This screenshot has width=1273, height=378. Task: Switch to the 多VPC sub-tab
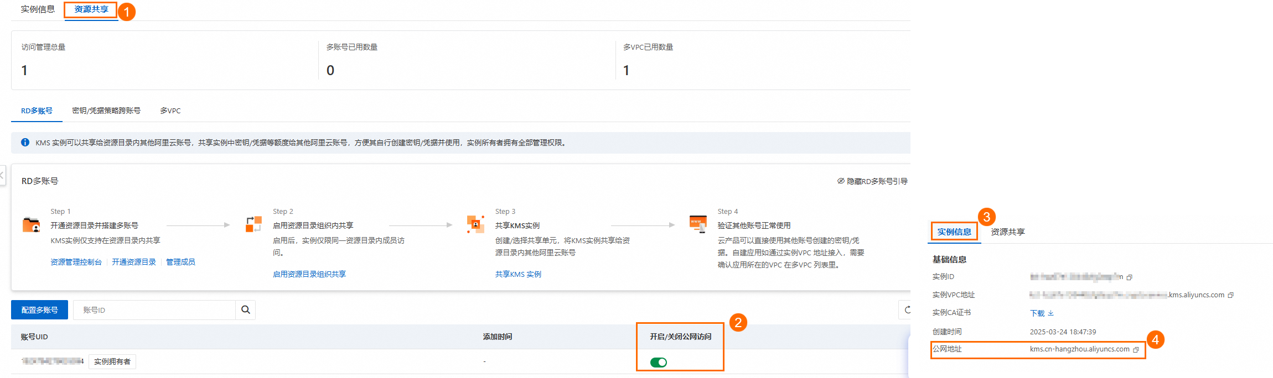pos(170,111)
